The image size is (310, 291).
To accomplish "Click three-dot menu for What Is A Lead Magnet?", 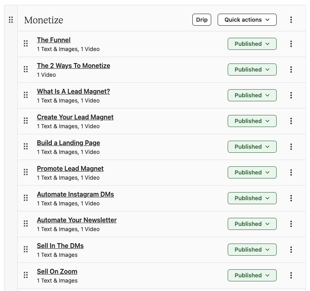I will tap(291, 95).
